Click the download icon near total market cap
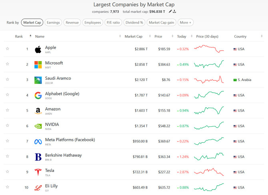268x195 pixels. (174, 12)
